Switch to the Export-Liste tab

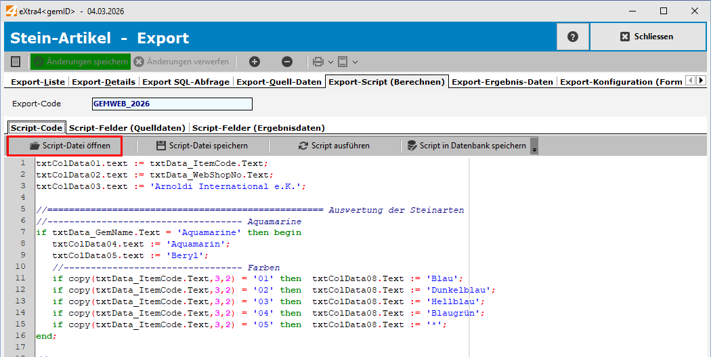tap(38, 82)
